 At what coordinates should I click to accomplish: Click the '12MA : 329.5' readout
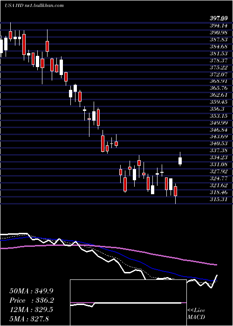(x=31, y=309)
